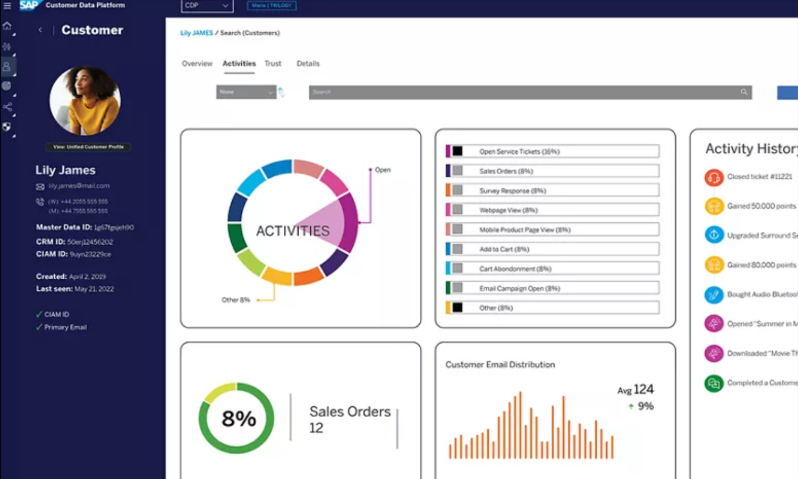Click the email envelope icon beside lily.james@mail.com
Screen dimensions: 798x479
[x=40, y=186]
